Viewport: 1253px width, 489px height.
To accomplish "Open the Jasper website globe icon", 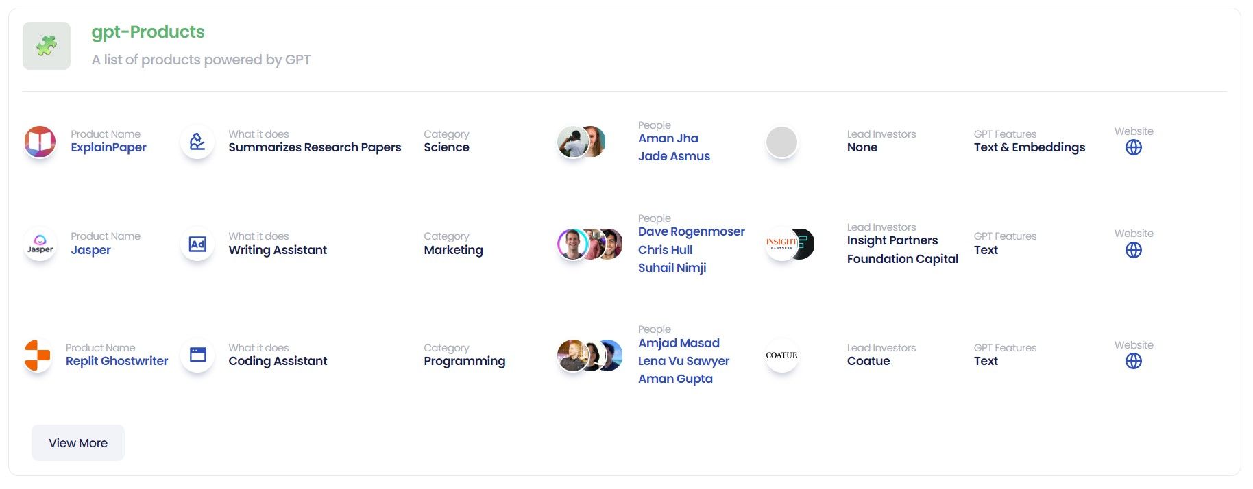I will click(1133, 250).
